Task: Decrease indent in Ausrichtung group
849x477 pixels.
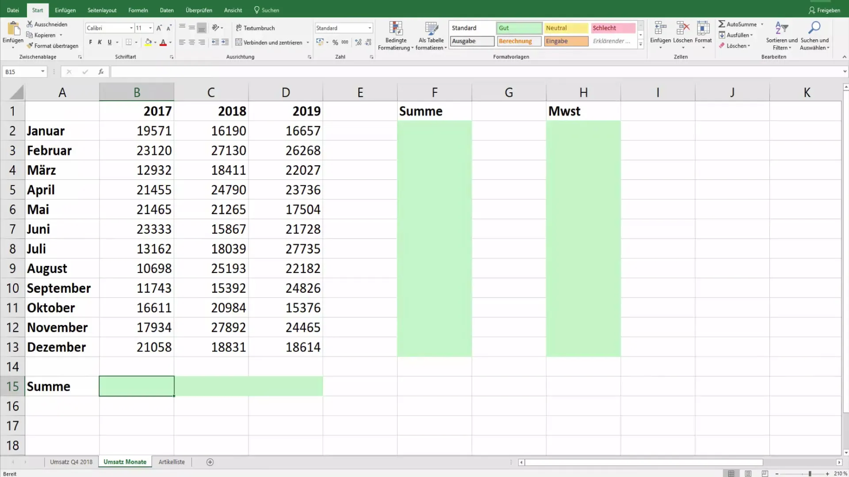Action: click(215, 42)
